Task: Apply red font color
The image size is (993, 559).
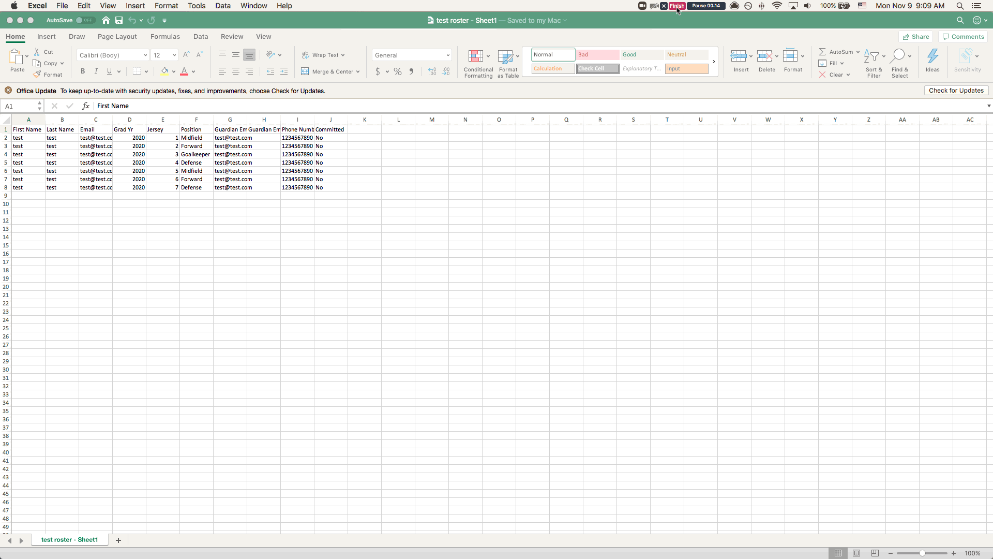Action: tap(184, 71)
